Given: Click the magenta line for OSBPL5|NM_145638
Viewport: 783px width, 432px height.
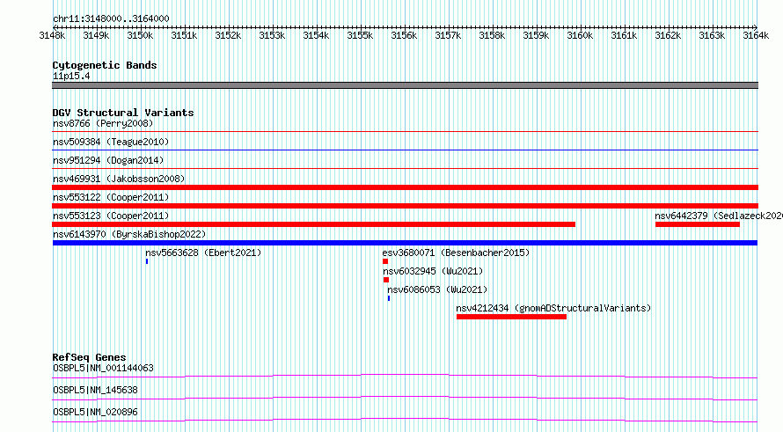Looking at the screenshot, I should click(405, 398).
